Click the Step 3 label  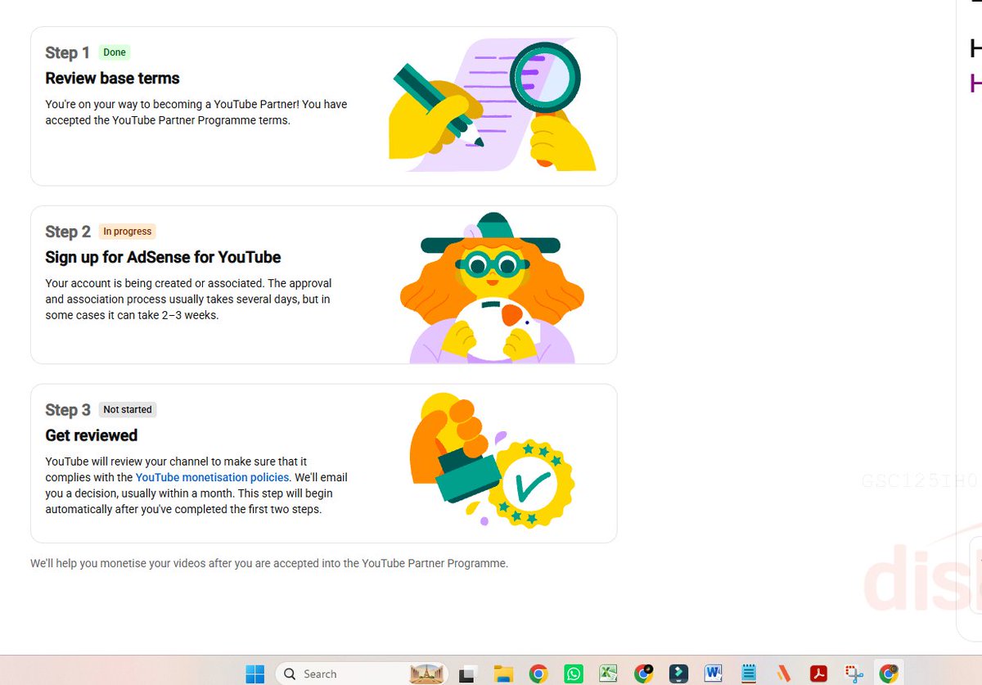click(x=68, y=410)
